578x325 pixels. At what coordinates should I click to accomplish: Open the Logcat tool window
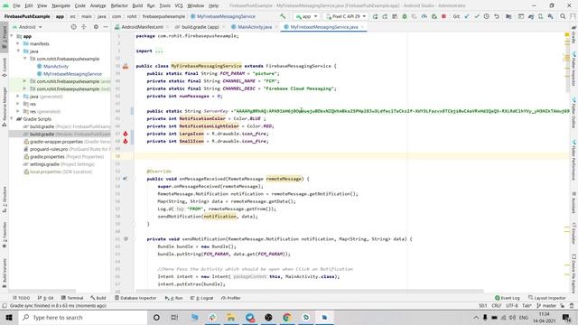[x=202, y=298]
